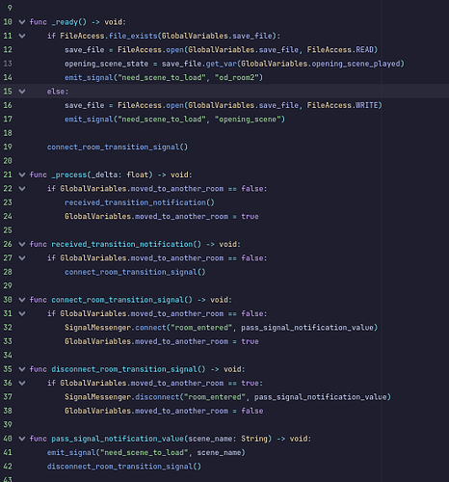Click "_ready()" in the line 10 function header

point(69,22)
